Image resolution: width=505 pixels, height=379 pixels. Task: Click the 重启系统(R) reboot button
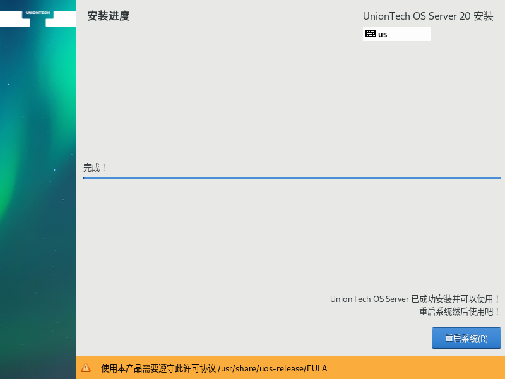[x=466, y=338]
